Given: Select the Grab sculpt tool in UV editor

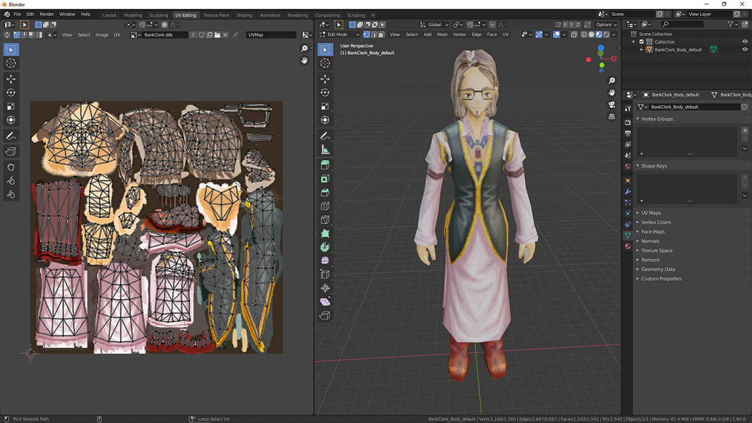Looking at the screenshot, I should tap(11, 167).
